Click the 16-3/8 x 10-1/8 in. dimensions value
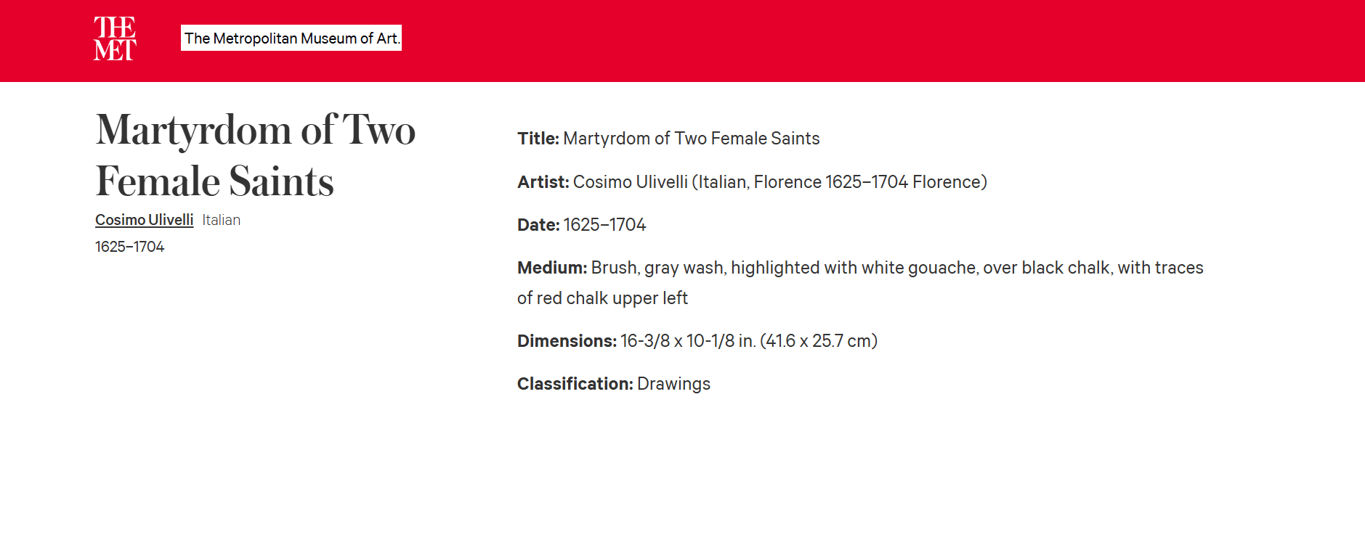1365x553 pixels. pos(748,341)
